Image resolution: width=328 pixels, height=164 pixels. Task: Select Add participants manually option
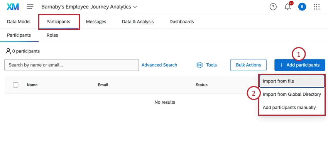pos(289,107)
